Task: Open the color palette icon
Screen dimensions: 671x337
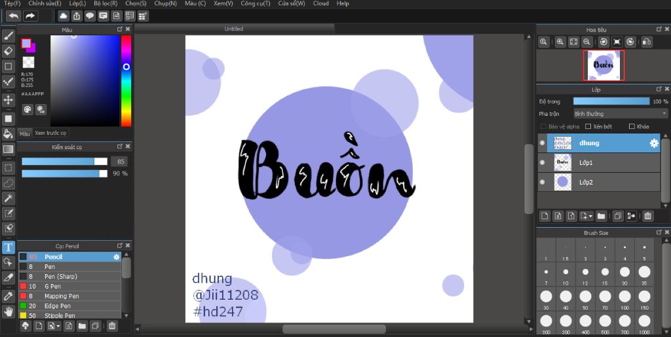Action: click(x=28, y=110)
